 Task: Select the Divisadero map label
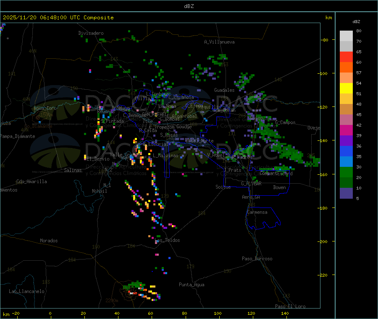[91, 33]
